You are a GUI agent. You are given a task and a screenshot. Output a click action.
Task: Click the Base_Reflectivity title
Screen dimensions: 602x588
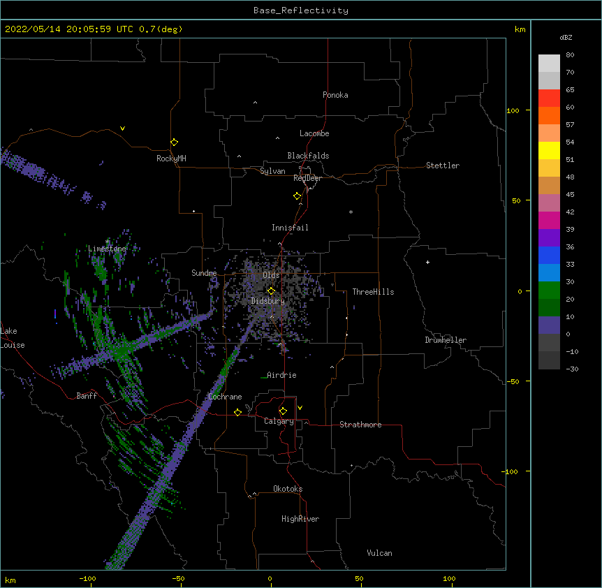[x=301, y=10]
